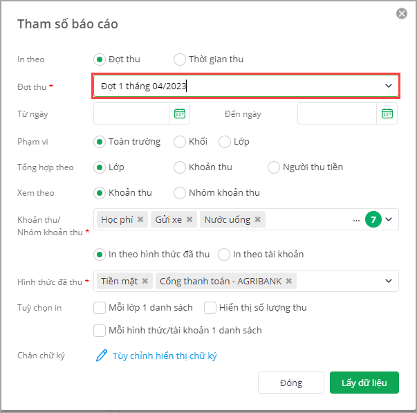Viewport: 417px width, 413px height.
Task: Remove the Nước uống tag
Action: coord(258,219)
